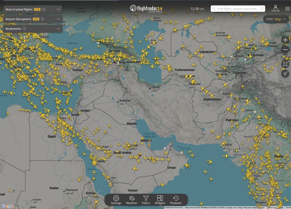This screenshot has height=209, width=291.
Task: Open the VIEW Map dropdown
Action: point(276,19)
